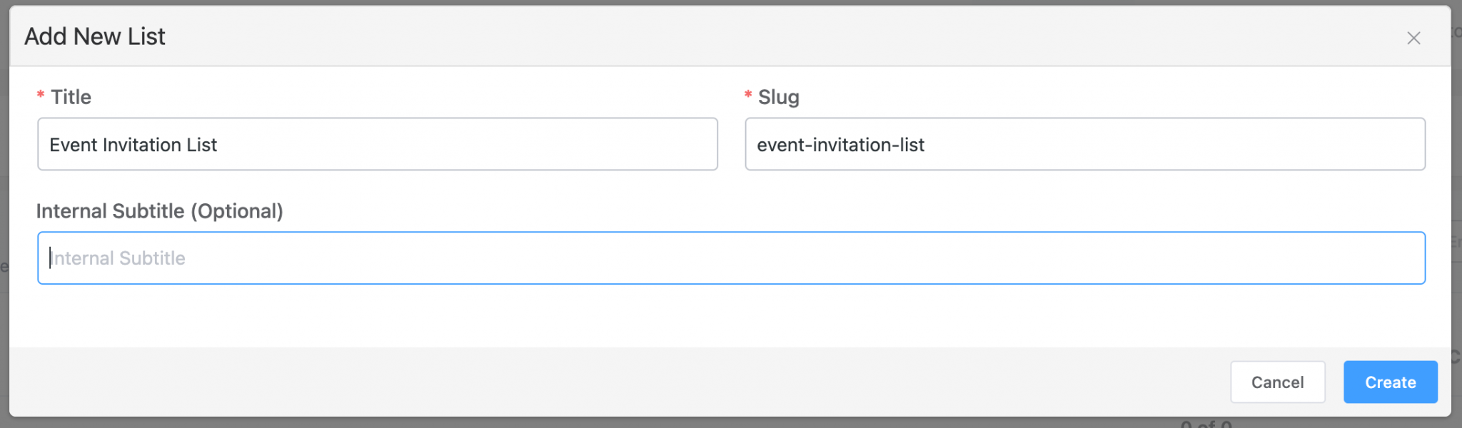Click the Add New List header text
The width and height of the screenshot is (1462, 428).
[x=94, y=36]
